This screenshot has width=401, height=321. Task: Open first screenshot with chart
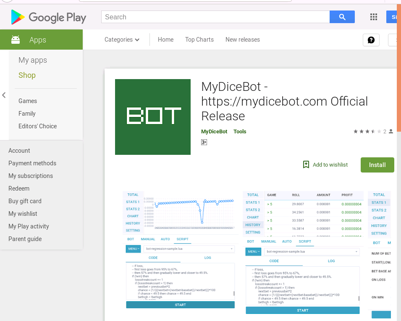coord(181,249)
